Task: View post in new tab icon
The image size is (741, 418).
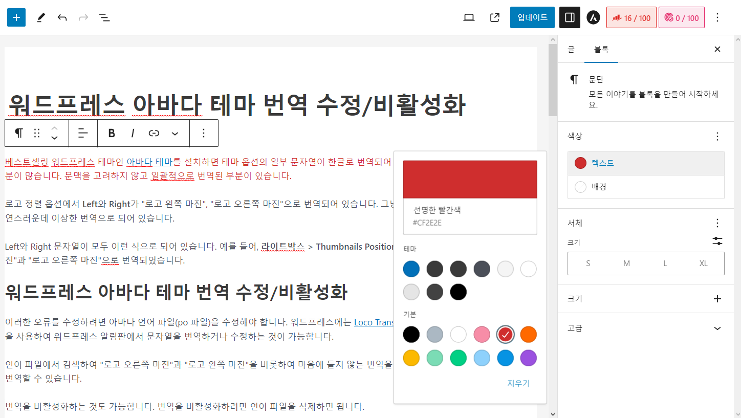Action: tap(495, 17)
